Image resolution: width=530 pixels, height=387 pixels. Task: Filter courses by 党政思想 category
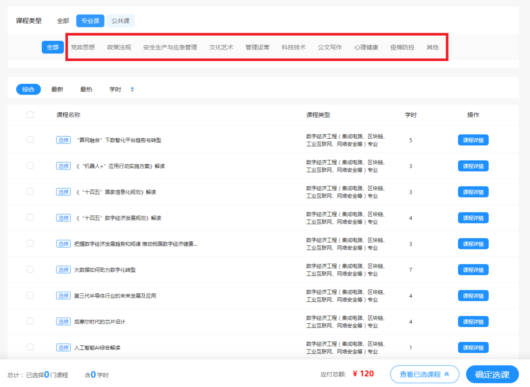(82, 48)
